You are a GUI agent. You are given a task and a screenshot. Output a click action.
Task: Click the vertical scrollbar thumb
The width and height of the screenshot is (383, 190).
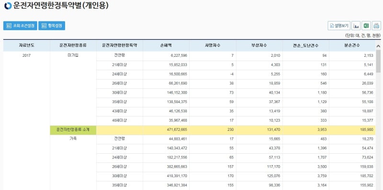pos(378,61)
